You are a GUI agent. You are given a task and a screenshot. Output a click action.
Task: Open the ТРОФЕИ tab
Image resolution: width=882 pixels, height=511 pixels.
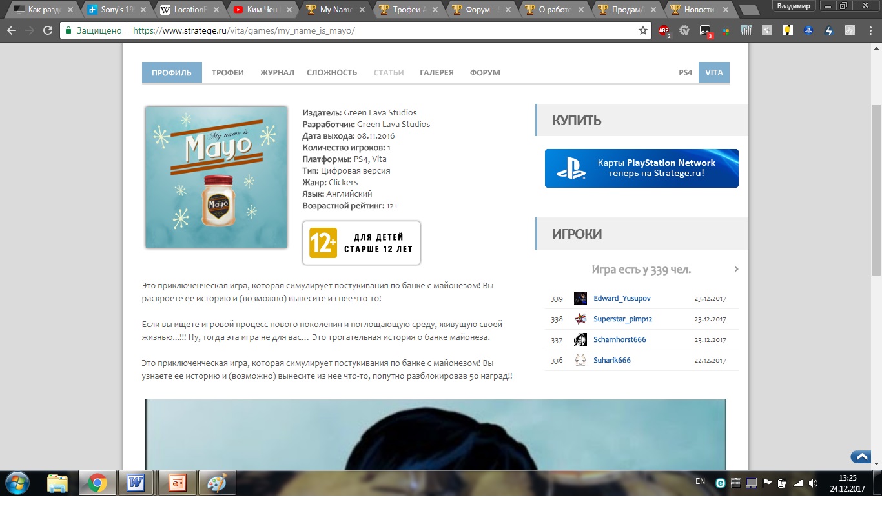[227, 72]
